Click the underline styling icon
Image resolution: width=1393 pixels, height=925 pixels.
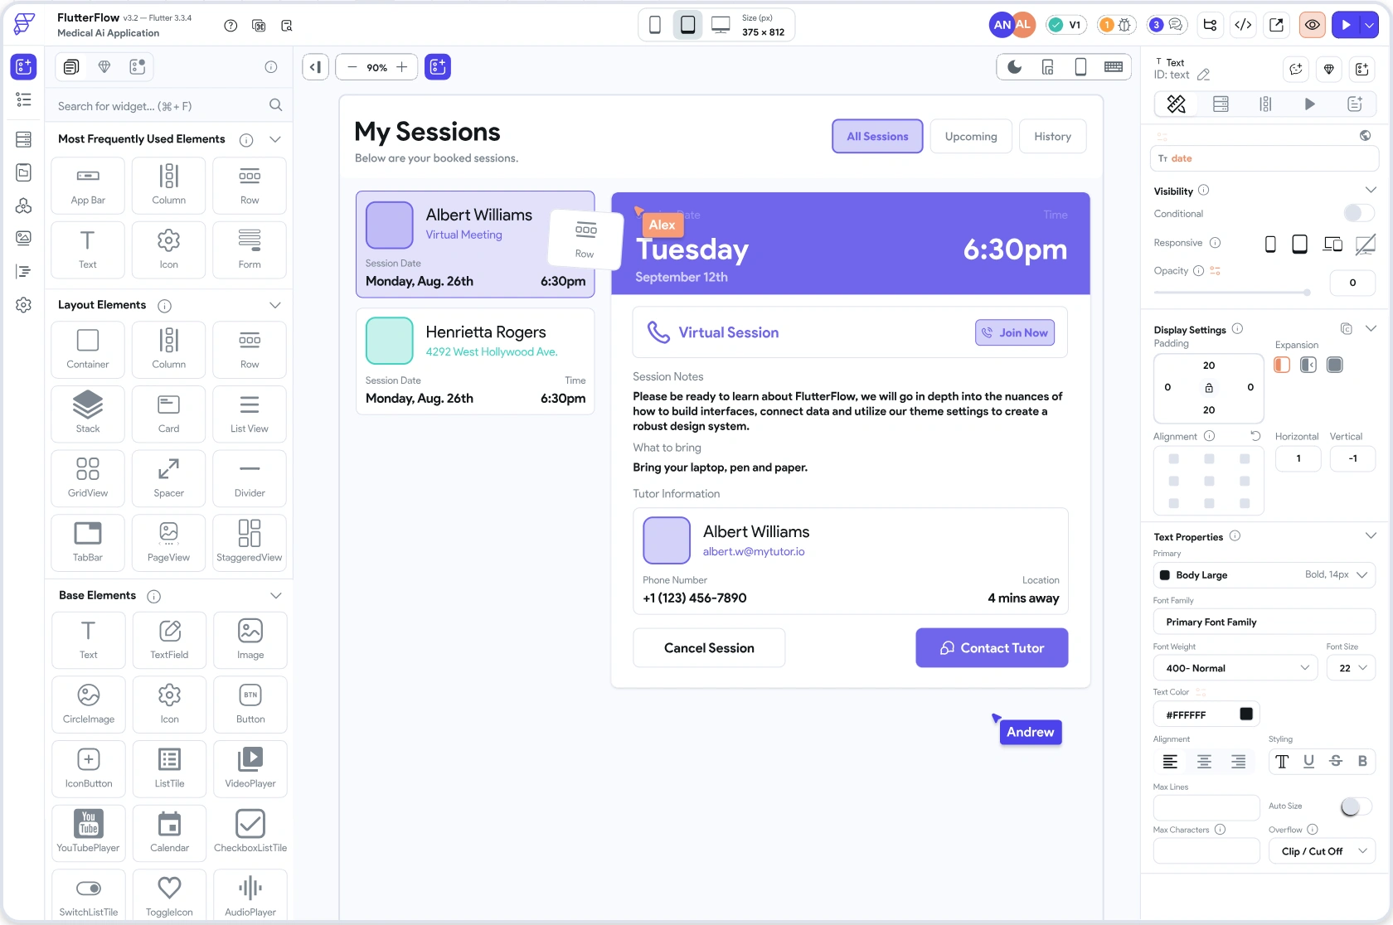1308,762
